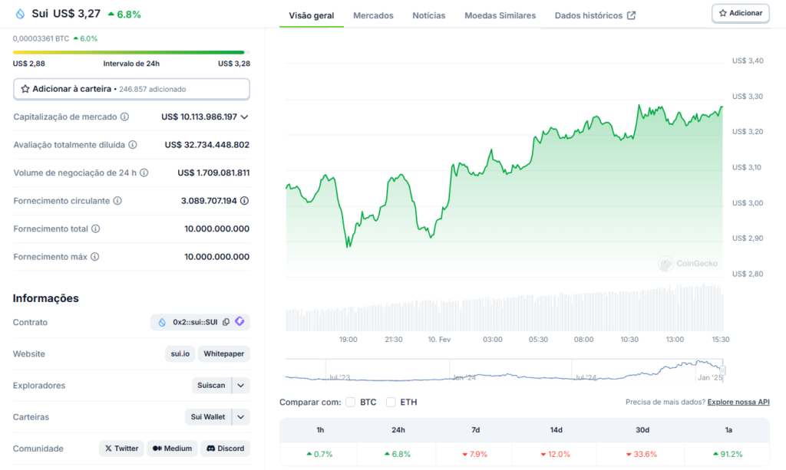Click info icon next to Capitalização de mercado
This screenshot has height=470, width=786.
pos(124,117)
